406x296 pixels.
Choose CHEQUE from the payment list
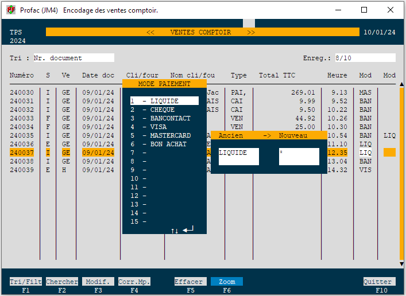click(x=162, y=110)
